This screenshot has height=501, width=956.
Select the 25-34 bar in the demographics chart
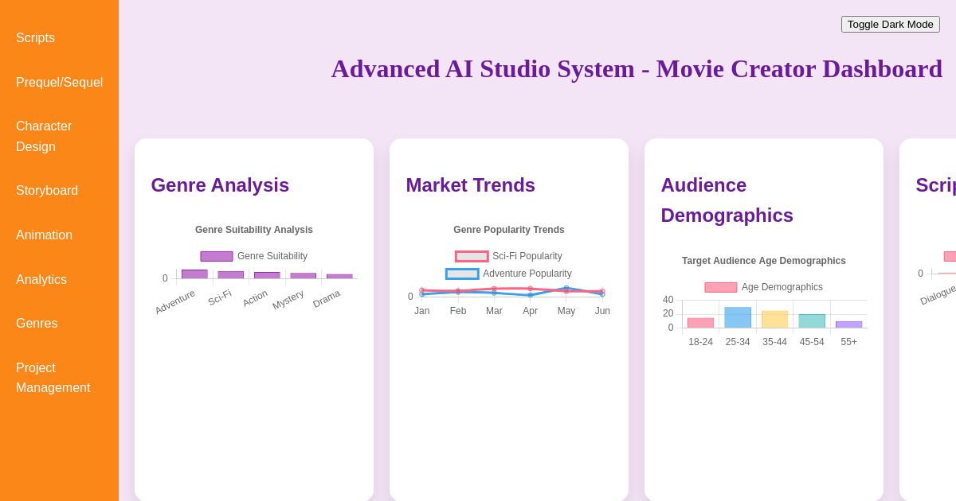(x=738, y=317)
